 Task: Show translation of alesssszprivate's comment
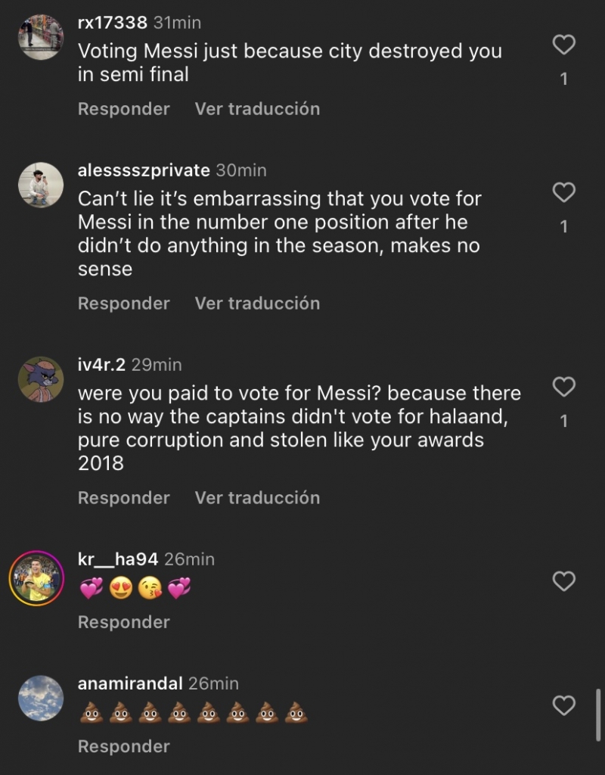[x=257, y=303]
